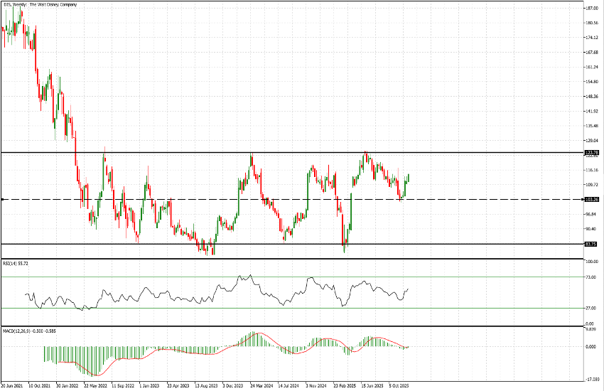Click the RSI(14) 55.72 indicator label

(16, 263)
